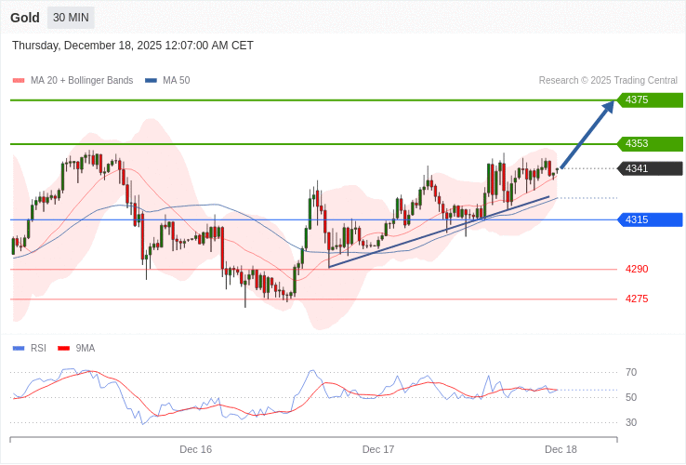Click the blue 4315 pivot price tag
This screenshot has height=465, width=686.
[650, 219]
